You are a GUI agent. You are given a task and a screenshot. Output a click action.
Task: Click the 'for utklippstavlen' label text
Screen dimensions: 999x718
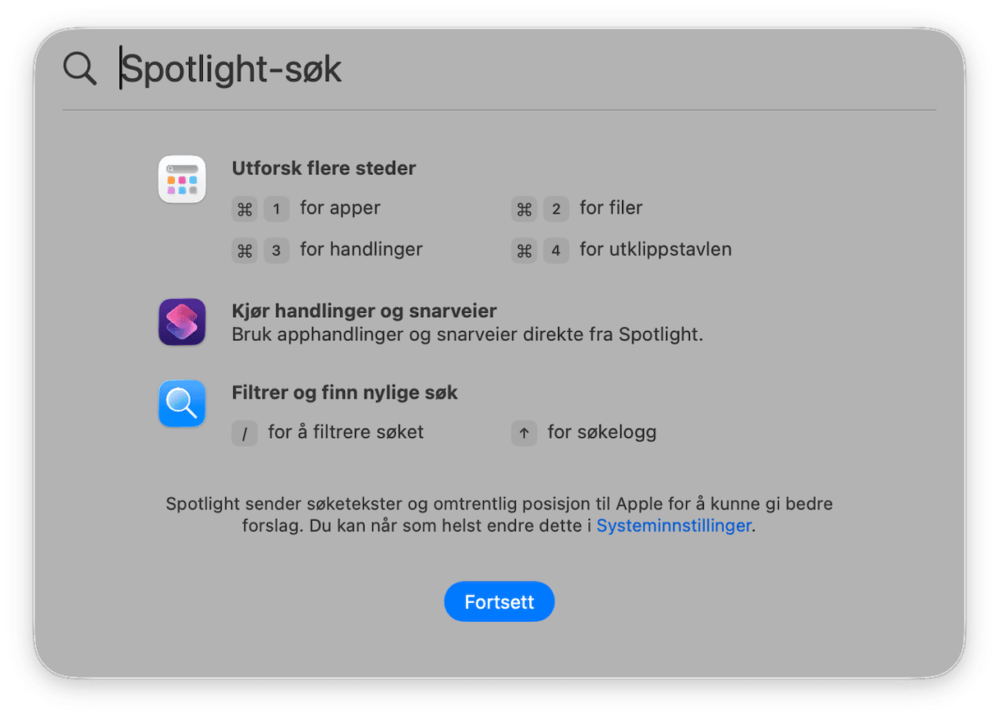[x=655, y=249]
